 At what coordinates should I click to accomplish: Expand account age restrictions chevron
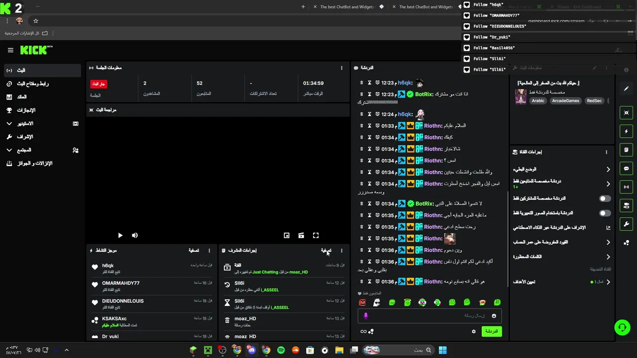tap(608, 242)
